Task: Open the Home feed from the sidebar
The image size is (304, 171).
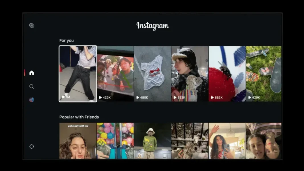Action: tap(32, 73)
